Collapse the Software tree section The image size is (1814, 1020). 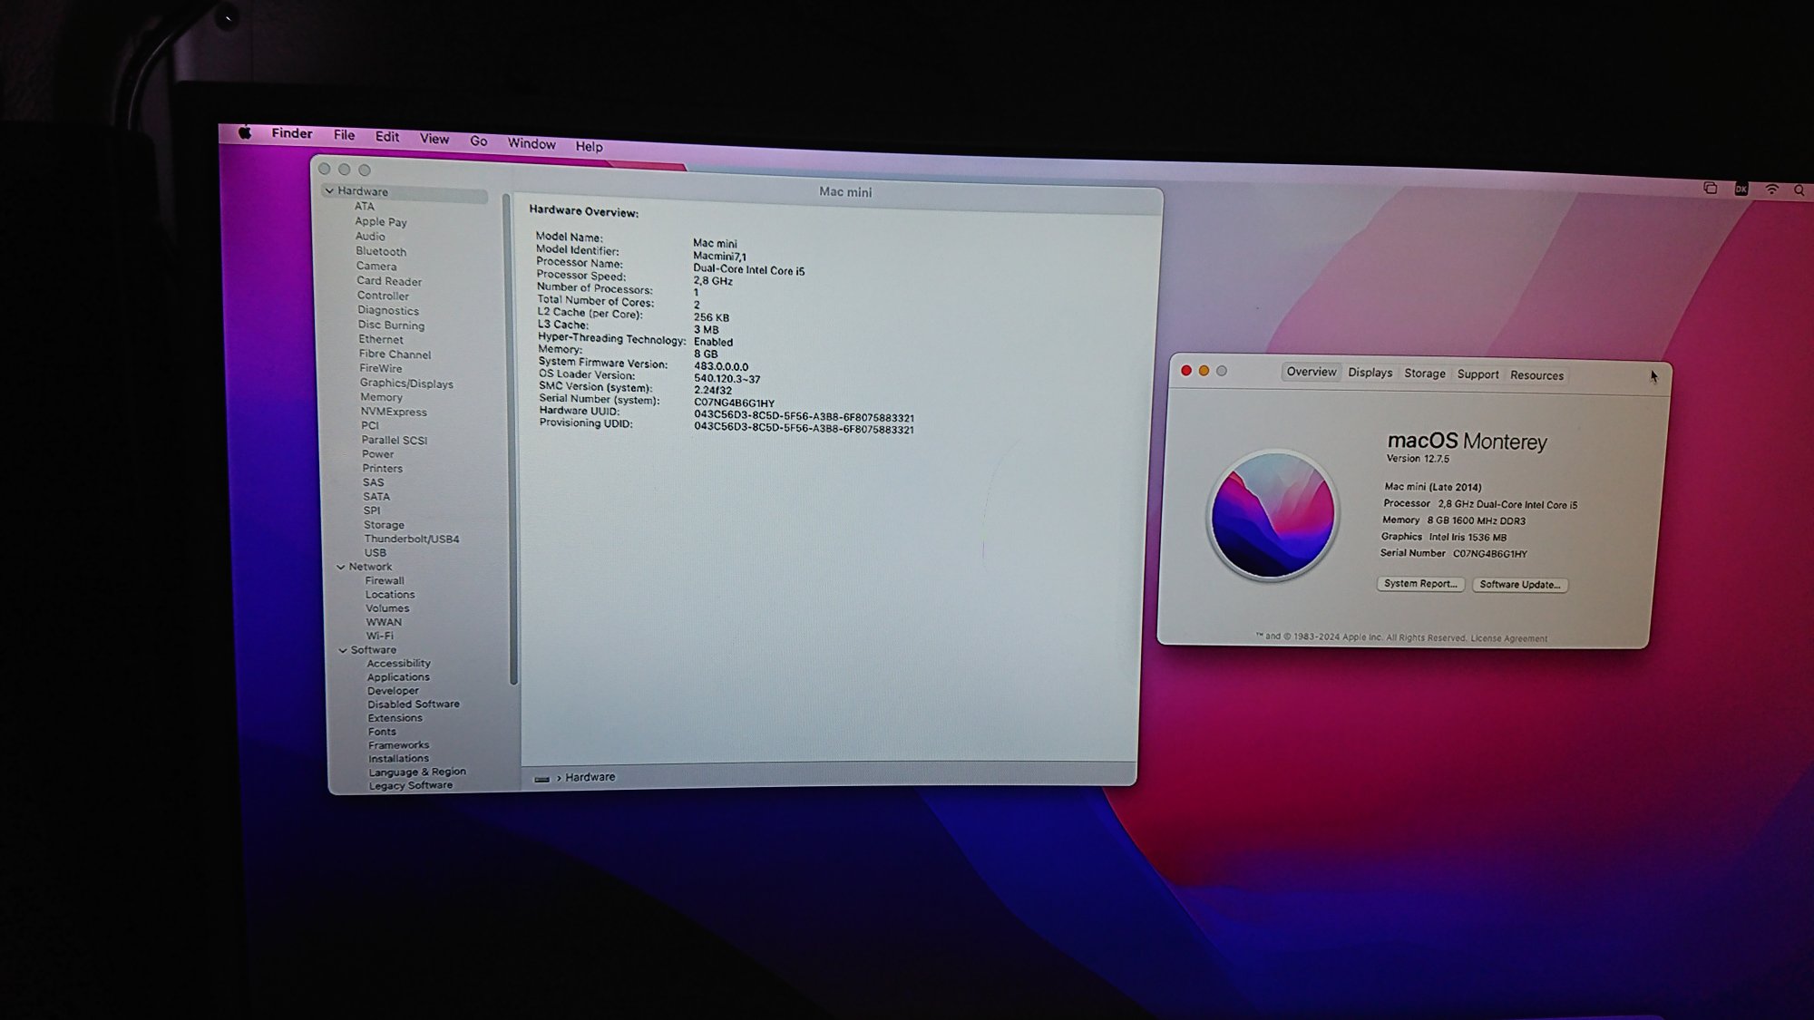click(343, 650)
